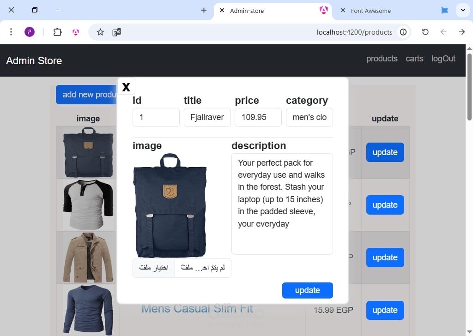473x336 pixels.
Task: Go back with the browser back arrow
Action: [x=443, y=32]
